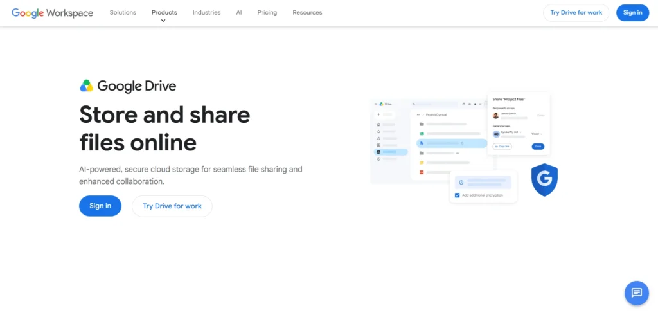Click the Home icon in illustrated Drive sidebar
This screenshot has width=658, height=315.
click(x=378, y=125)
